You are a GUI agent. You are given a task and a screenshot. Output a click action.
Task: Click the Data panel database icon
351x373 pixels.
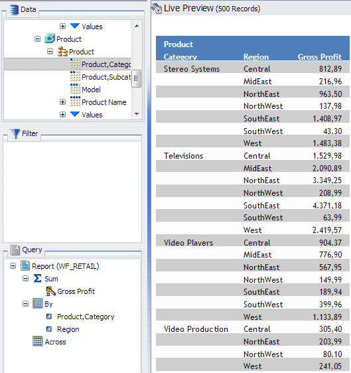tap(14, 10)
